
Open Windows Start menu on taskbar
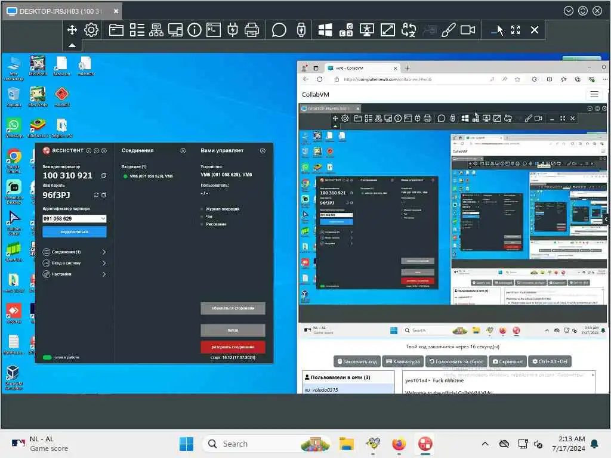pyautogui.click(x=186, y=444)
